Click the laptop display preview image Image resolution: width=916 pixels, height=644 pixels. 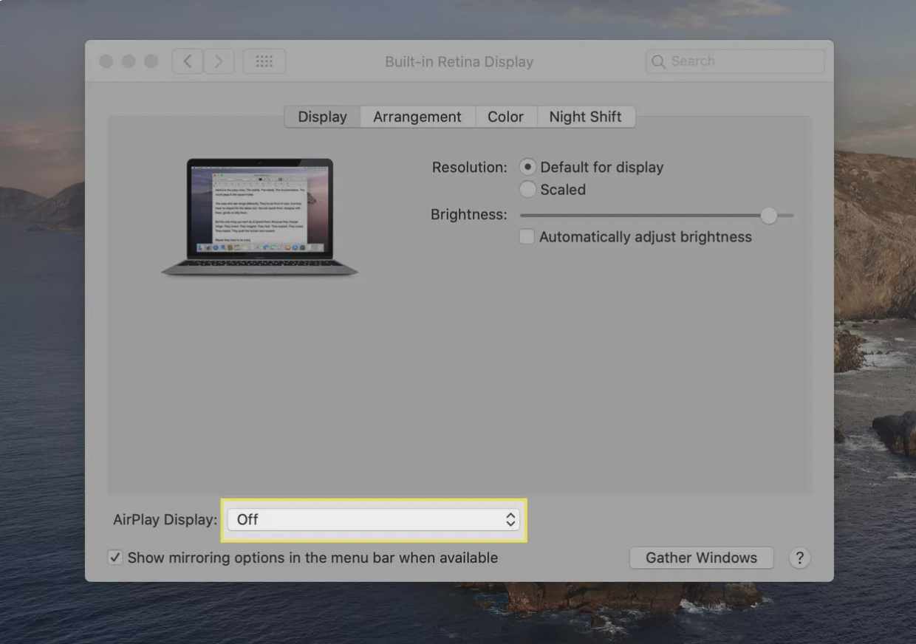(x=259, y=214)
